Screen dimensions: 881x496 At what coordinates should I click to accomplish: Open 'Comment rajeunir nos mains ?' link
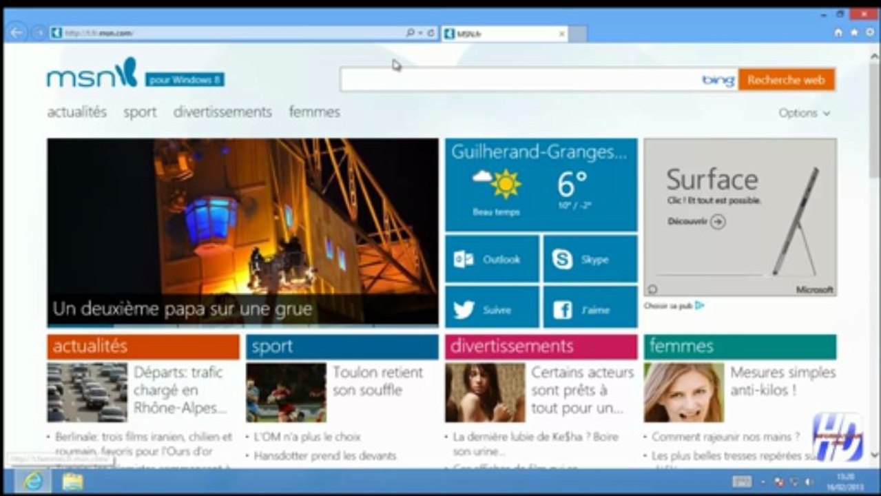[725, 437]
